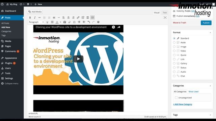Underline the selected text
Viewport: 216px width, 121px height.
tap(47, 22)
